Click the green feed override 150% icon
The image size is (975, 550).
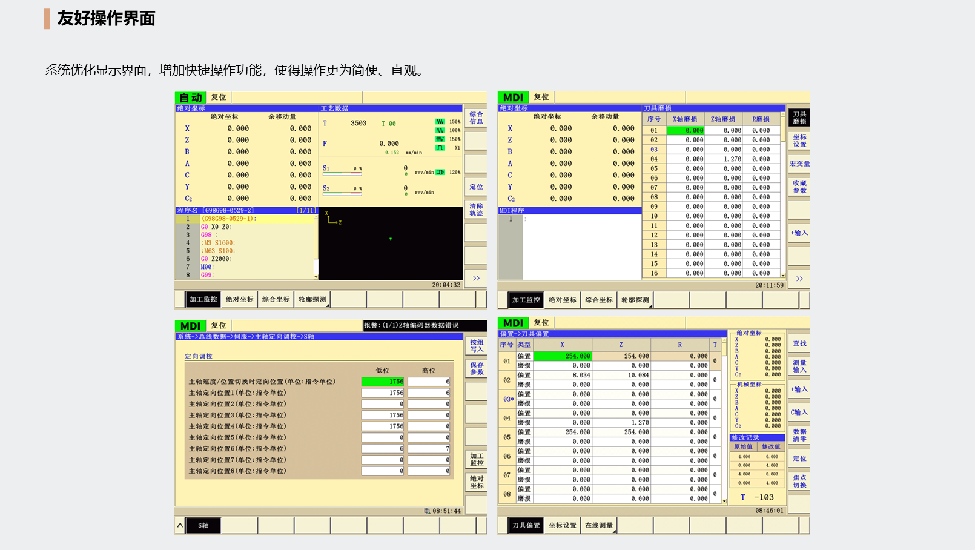[x=440, y=122]
